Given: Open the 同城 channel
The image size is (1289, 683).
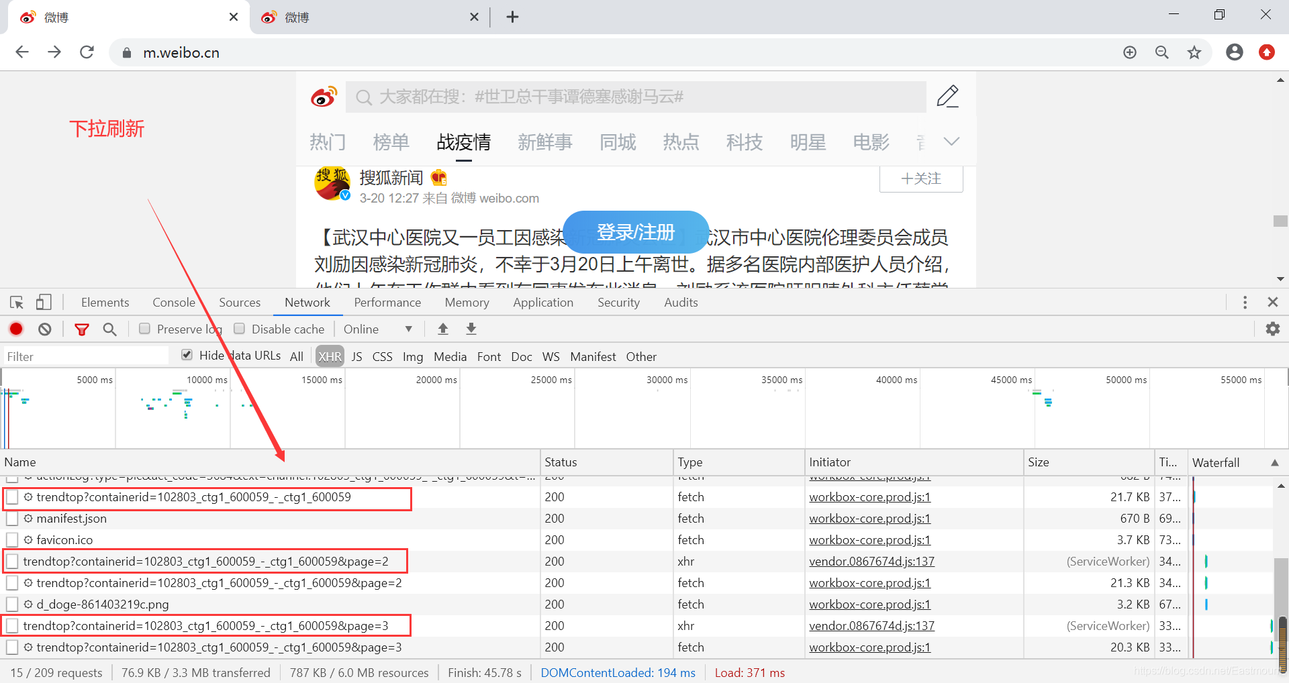Looking at the screenshot, I should [x=618, y=142].
